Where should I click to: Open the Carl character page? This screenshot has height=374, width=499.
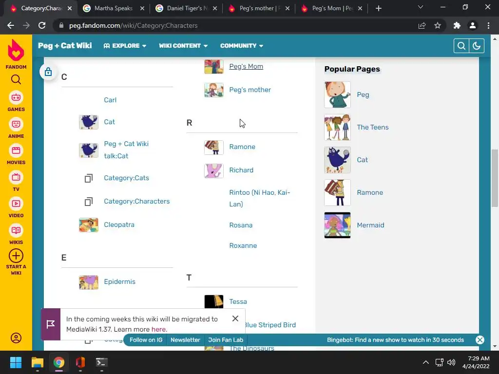pyautogui.click(x=110, y=100)
